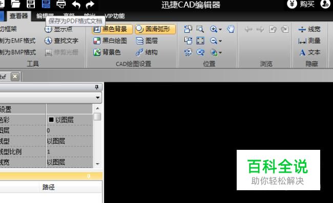Click the 路径 column header
333x203 pixels.
coord(49,187)
